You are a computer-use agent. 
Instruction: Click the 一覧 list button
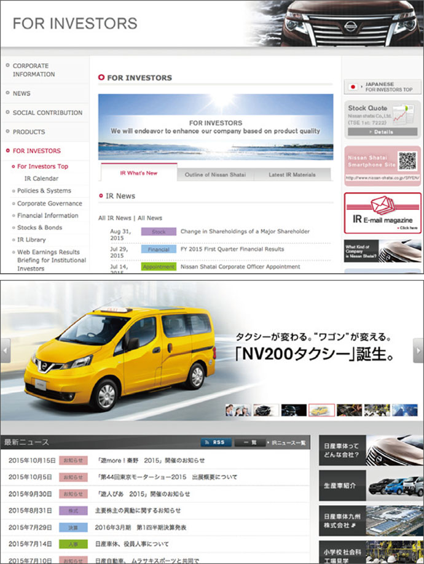pyautogui.click(x=250, y=442)
